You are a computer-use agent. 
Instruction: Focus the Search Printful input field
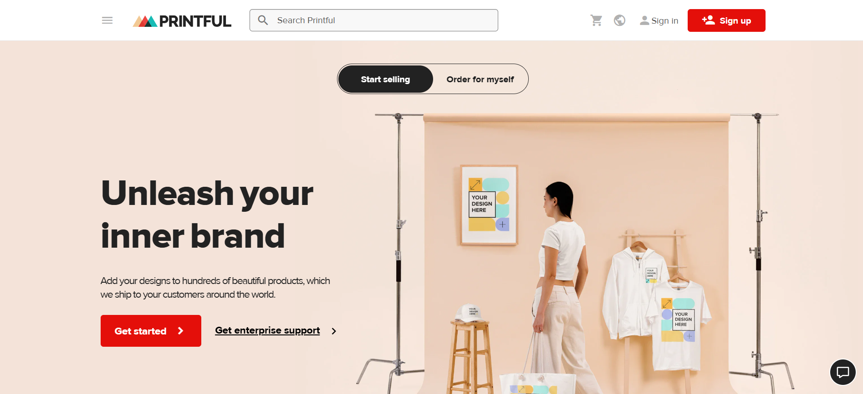click(x=374, y=20)
